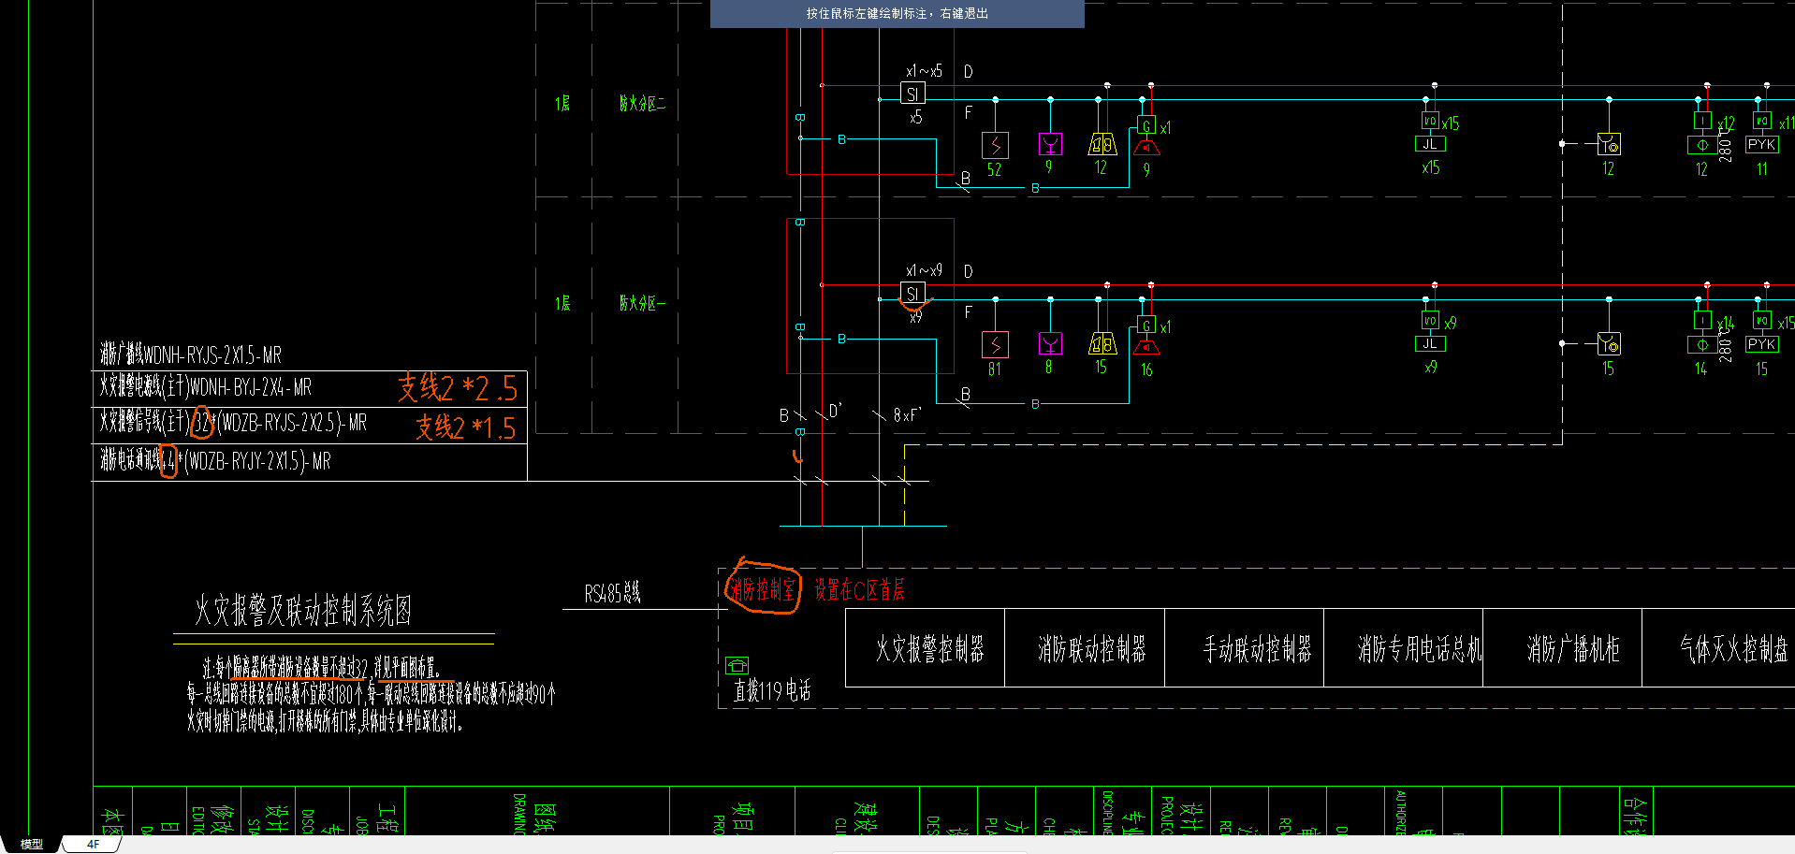Select the RS485总线 label
Image resolution: width=1795 pixels, height=854 pixels.
click(612, 593)
